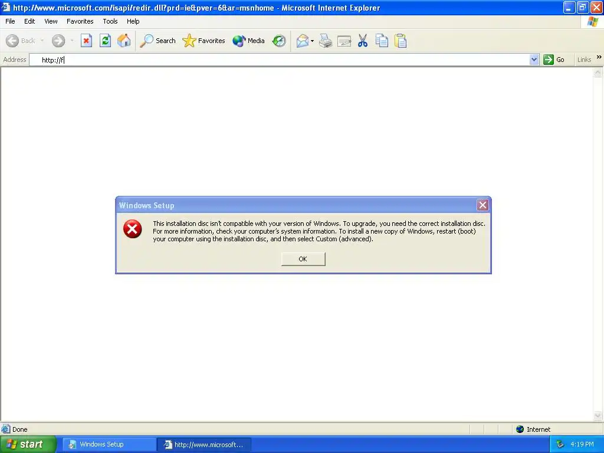The width and height of the screenshot is (604, 453).
Task: Click the Internet zone globe in status bar
Action: 520,429
